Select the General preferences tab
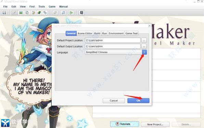Viewport: 204px width, 128px height. click(x=71, y=34)
